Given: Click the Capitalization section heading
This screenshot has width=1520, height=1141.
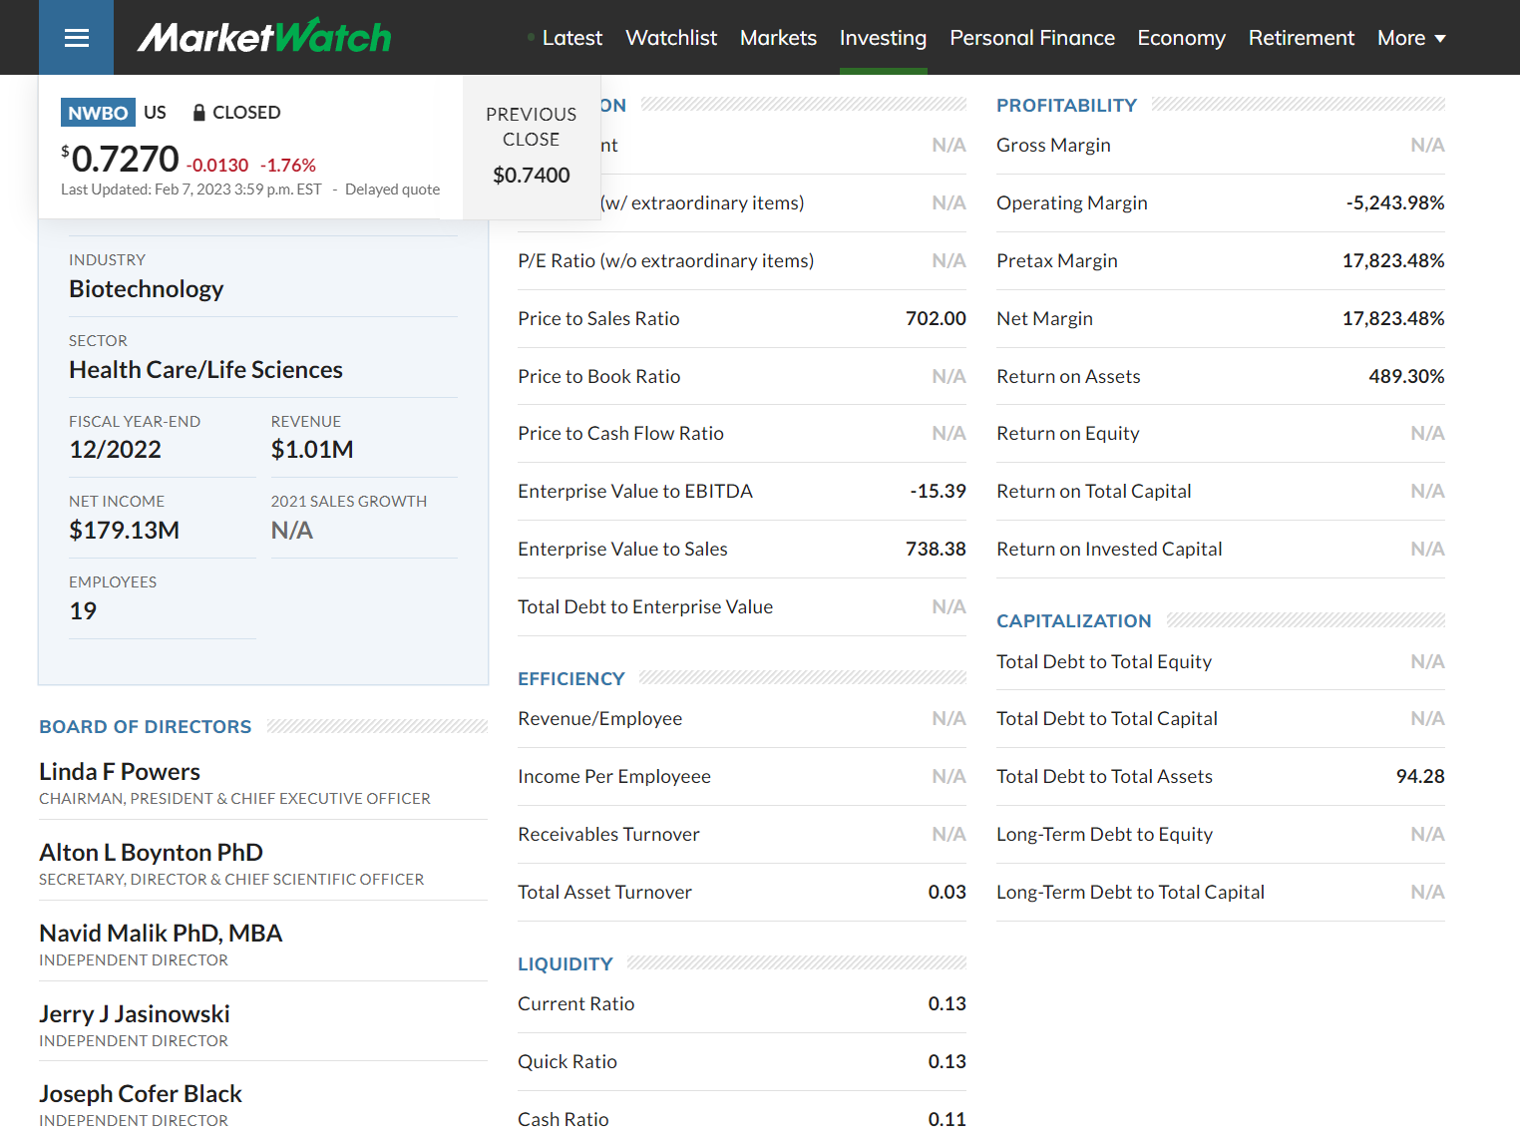Looking at the screenshot, I should (x=1073, y=621).
